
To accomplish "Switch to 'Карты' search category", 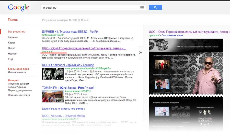I will pyautogui.click(x=11, y=43).
